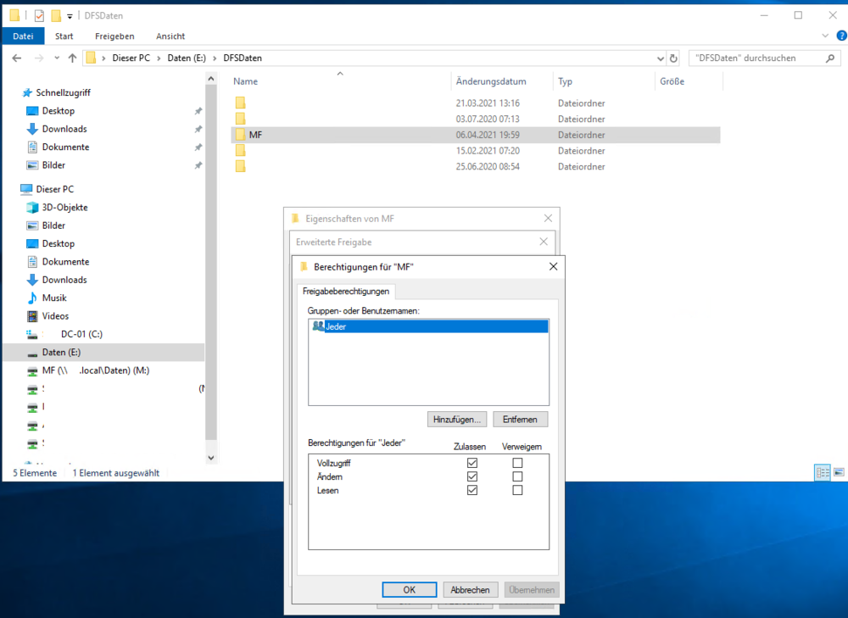This screenshot has width=848, height=618.
Task: Open the Datei menu
Action: (23, 36)
